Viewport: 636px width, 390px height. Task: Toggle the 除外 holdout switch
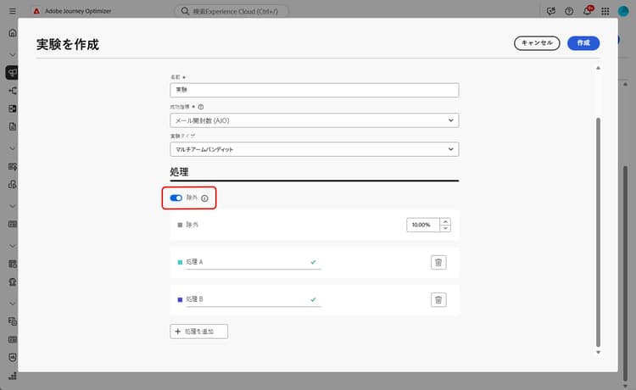pos(176,198)
